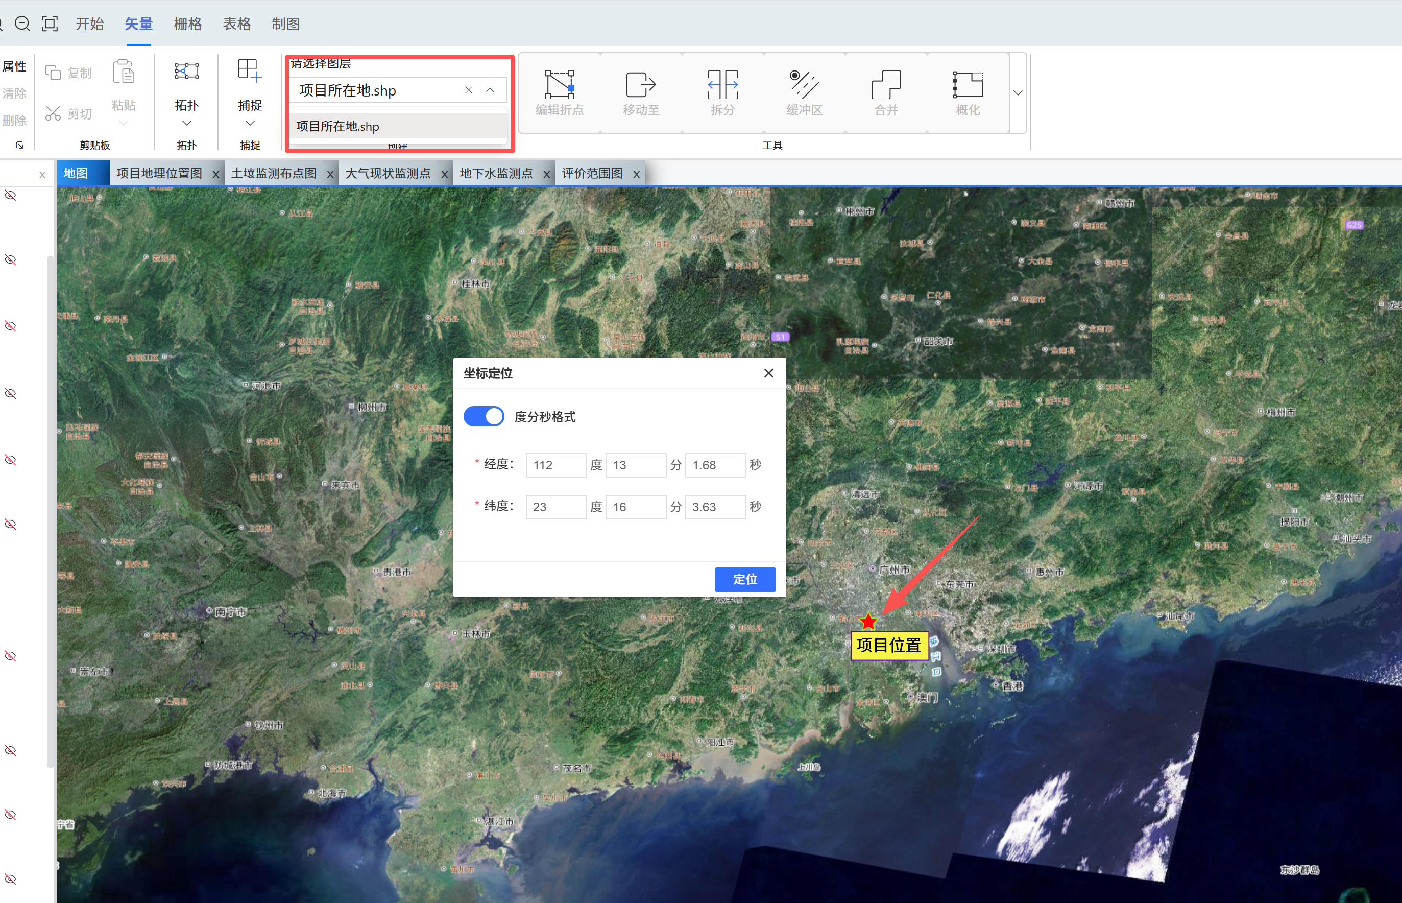Viewport: 1402px width, 903px height.
Task: Toggle the 度分秒格式 switch off
Action: coord(484,416)
